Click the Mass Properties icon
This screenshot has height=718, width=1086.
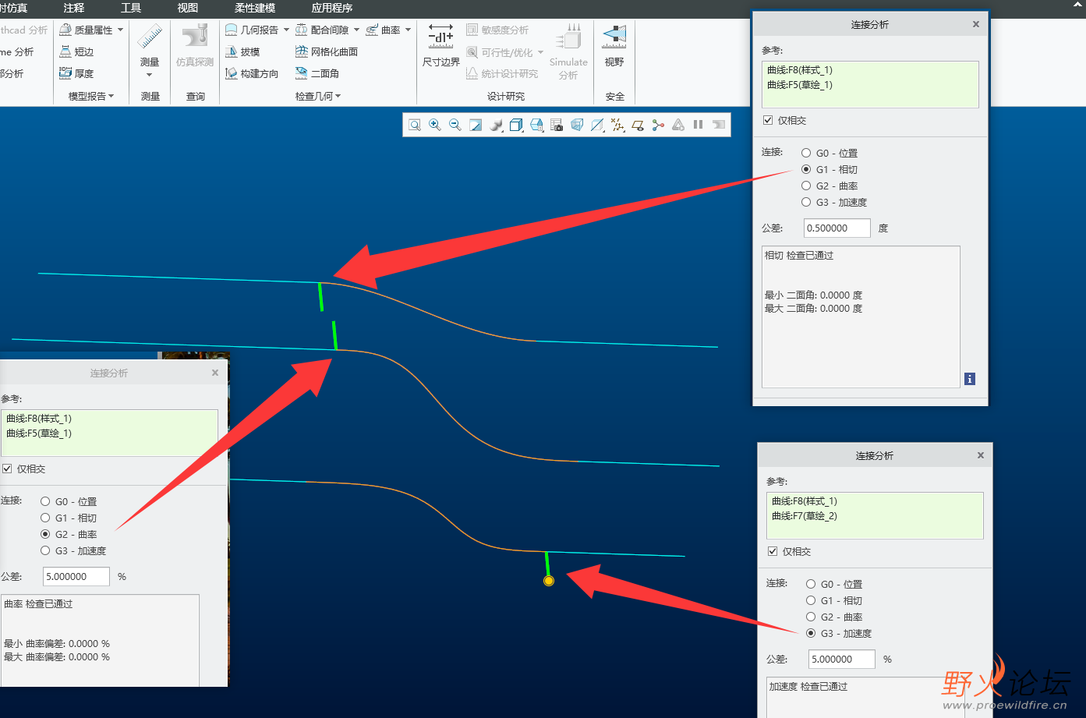click(65, 30)
